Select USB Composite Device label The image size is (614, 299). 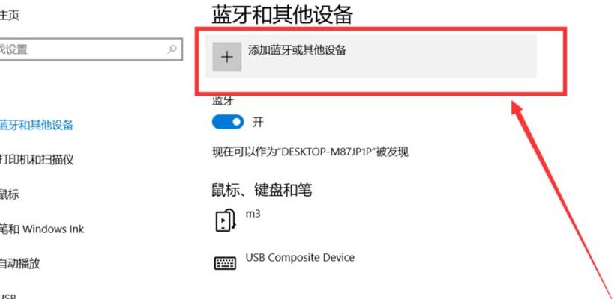(300, 258)
